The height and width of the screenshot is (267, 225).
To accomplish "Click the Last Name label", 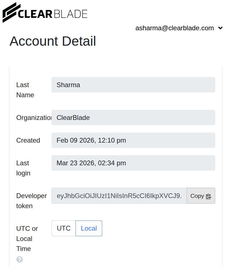I will pyautogui.click(x=25, y=90).
